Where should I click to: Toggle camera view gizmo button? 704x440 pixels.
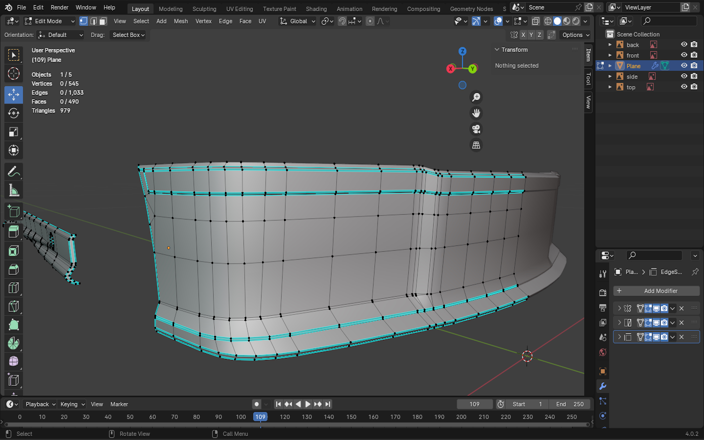click(x=476, y=129)
